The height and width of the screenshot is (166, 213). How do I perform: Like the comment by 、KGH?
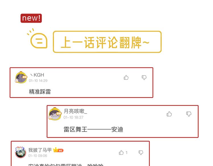[x=126, y=78]
